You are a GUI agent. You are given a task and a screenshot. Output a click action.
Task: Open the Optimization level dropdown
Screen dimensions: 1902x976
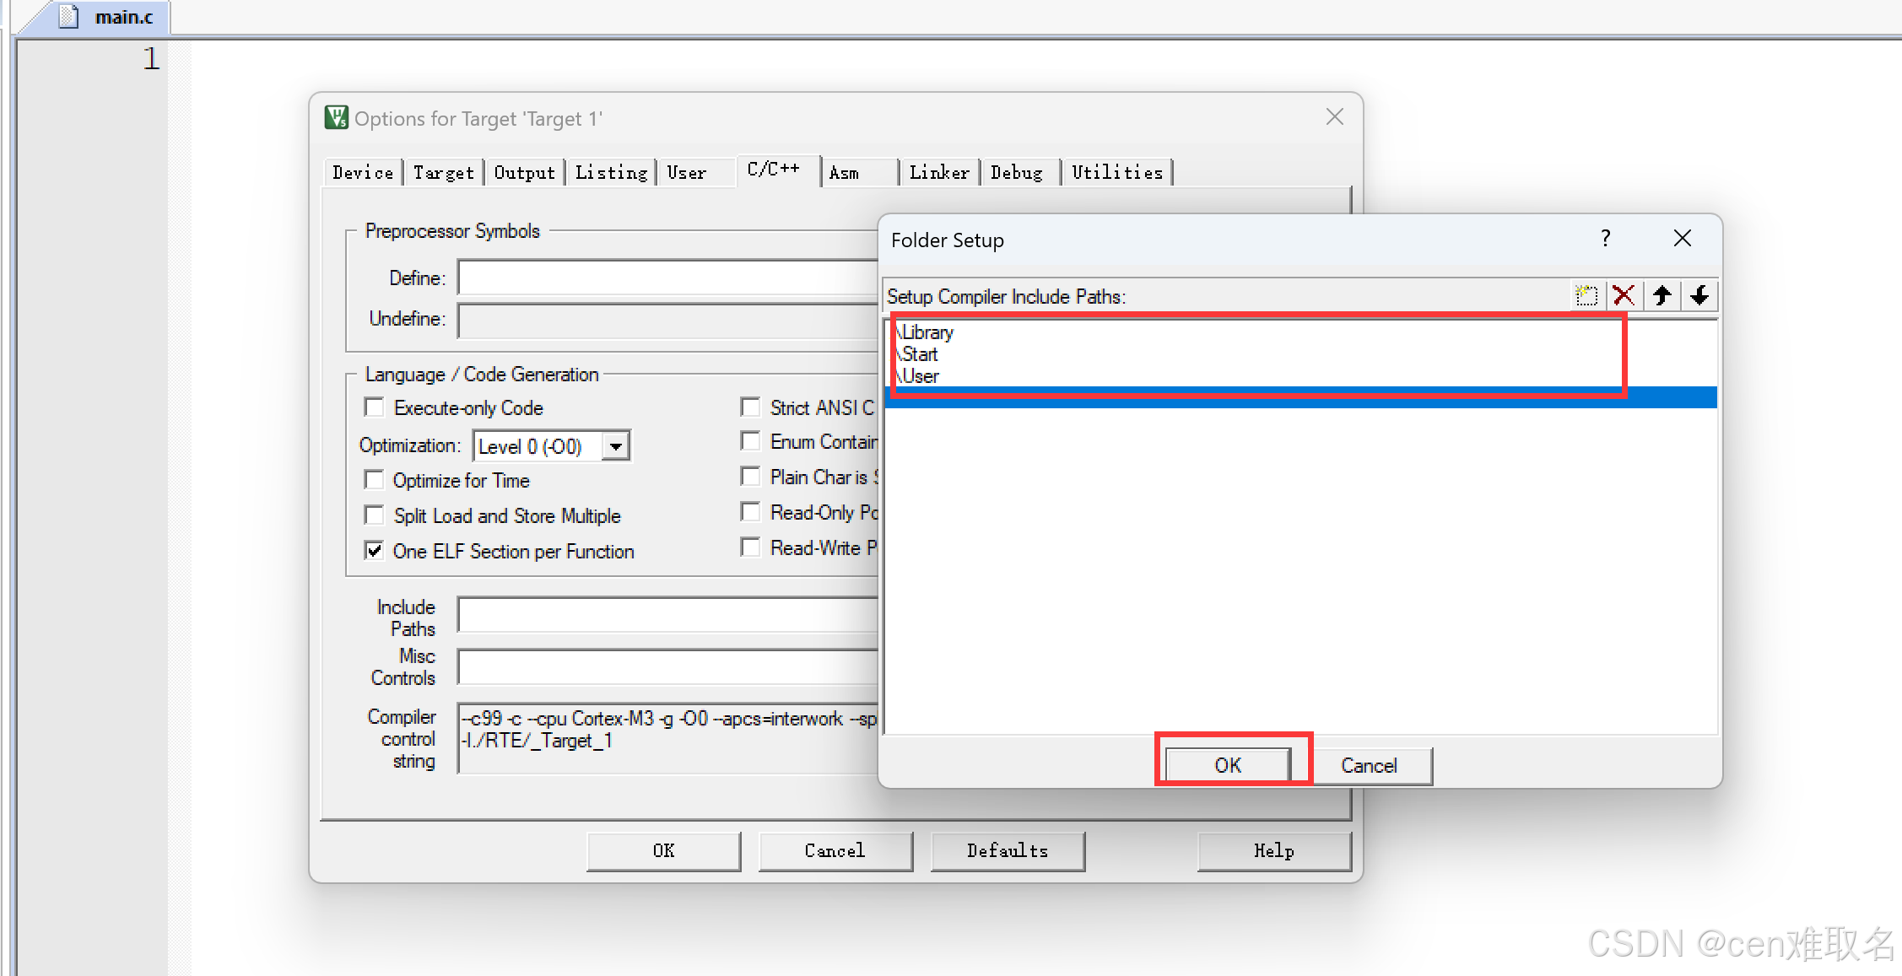[x=616, y=446]
